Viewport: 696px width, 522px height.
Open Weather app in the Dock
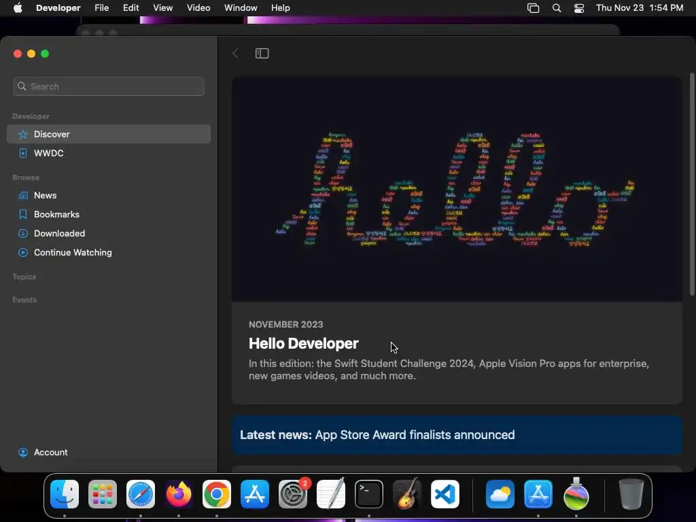(x=500, y=494)
